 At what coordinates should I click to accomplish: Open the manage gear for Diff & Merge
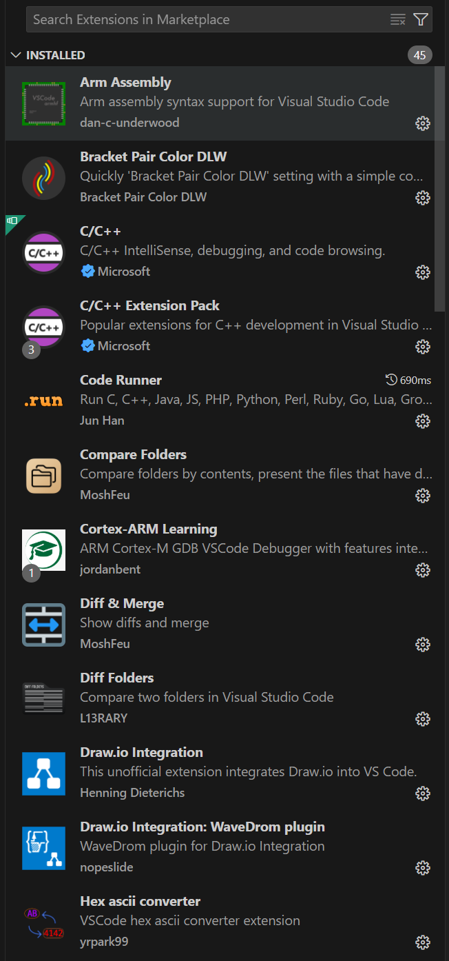(423, 645)
